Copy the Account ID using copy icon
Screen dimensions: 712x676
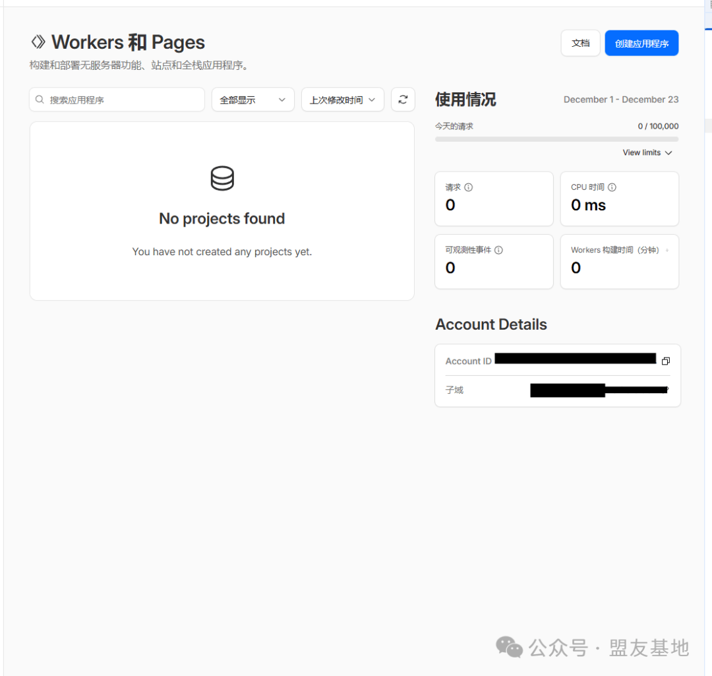coord(665,361)
